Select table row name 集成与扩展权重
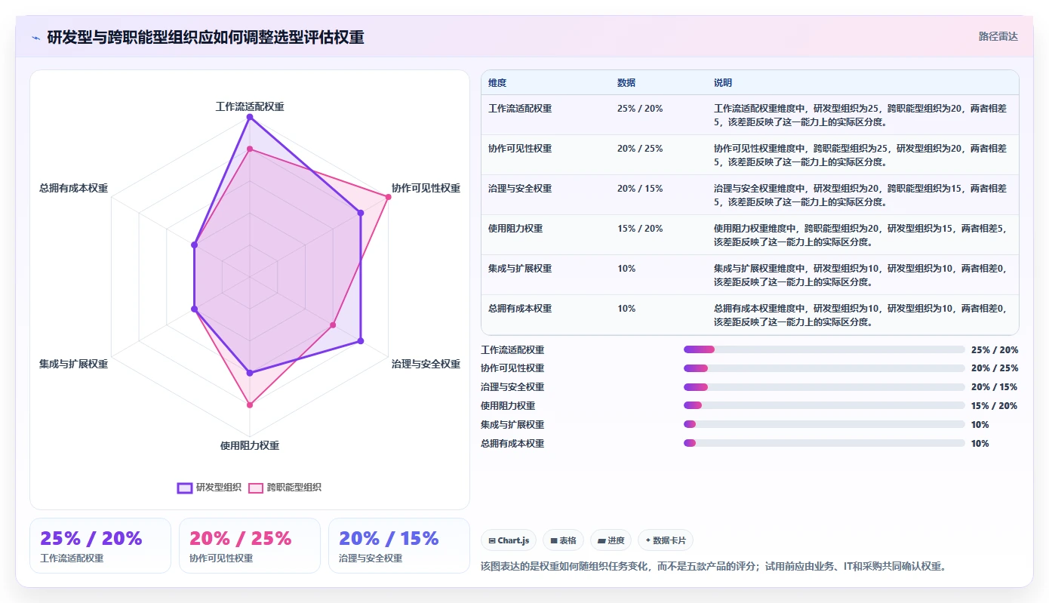This screenshot has width=1049, height=603. pyautogui.click(x=520, y=269)
